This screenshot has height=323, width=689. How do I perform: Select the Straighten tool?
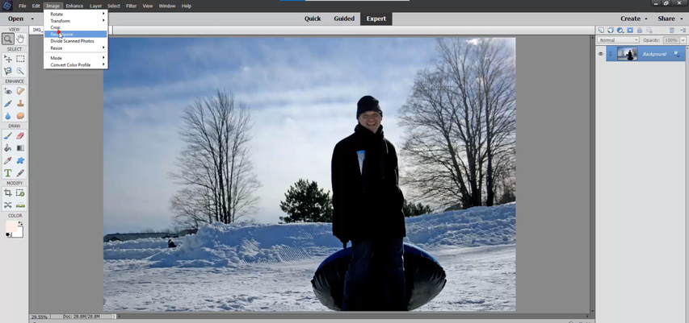point(20,205)
